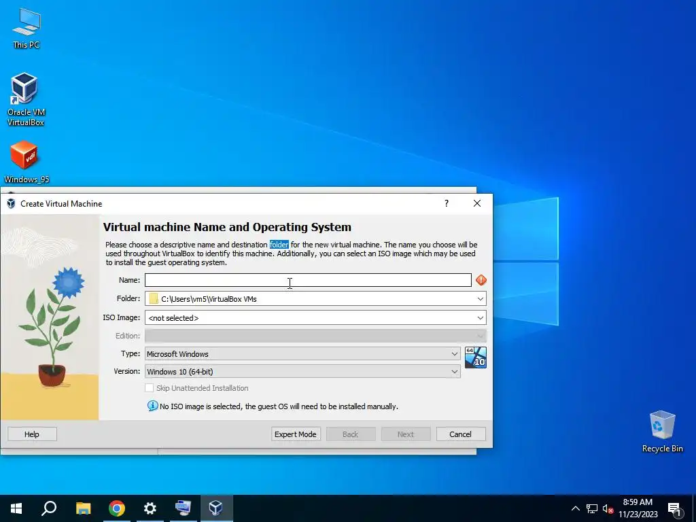Image resolution: width=696 pixels, height=522 pixels.
Task: Click the 'Virtual machine Name and Operating System' heading
Action: coord(227,227)
